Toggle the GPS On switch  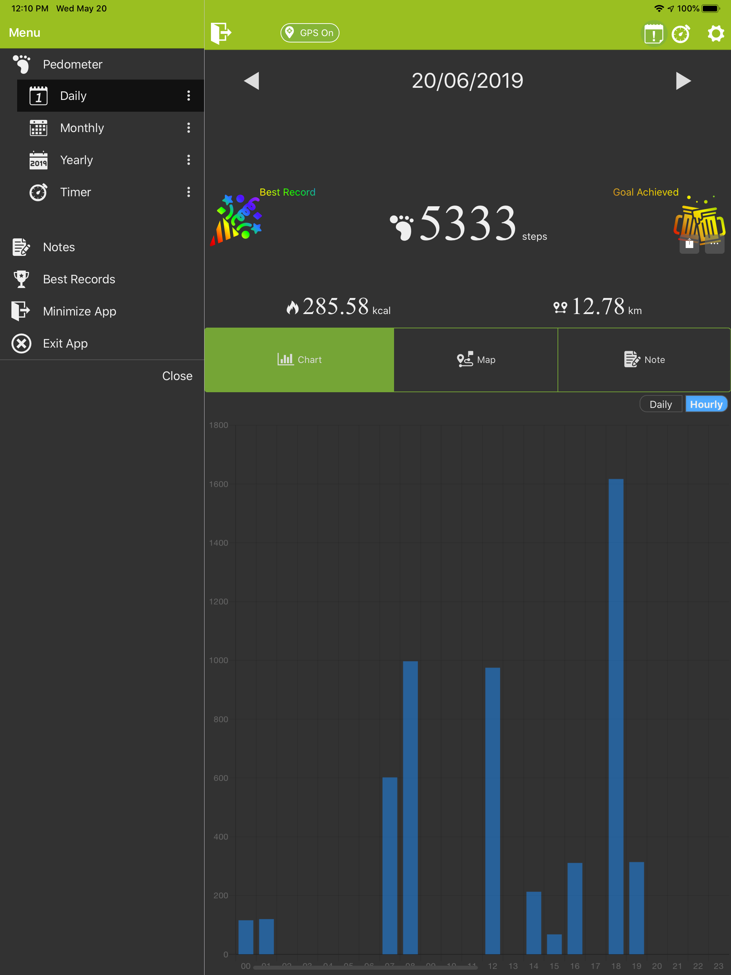(x=309, y=33)
